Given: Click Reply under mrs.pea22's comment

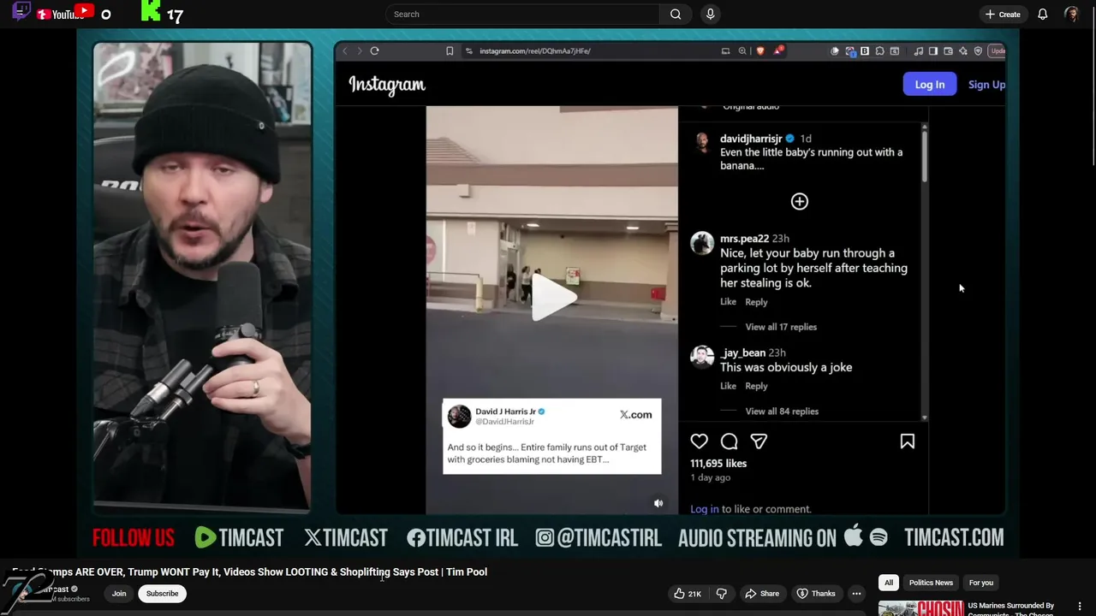Looking at the screenshot, I should (756, 301).
